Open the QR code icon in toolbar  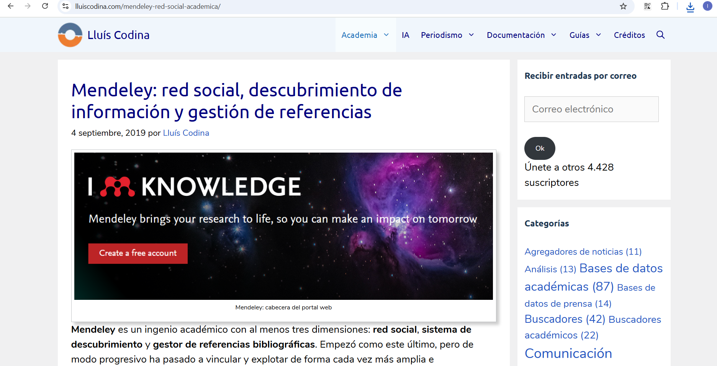[647, 6]
